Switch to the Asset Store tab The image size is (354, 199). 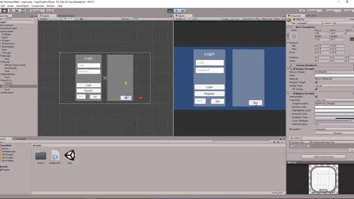[66, 16]
